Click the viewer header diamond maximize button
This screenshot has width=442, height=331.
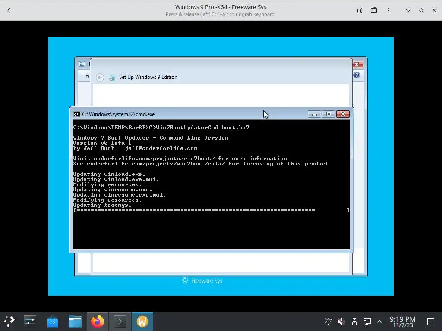[421, 10]
